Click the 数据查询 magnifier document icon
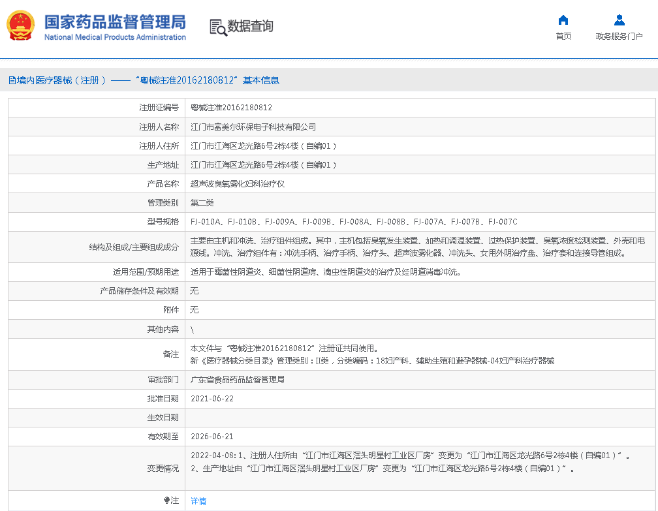Screen dimensions: 658x511 (217, 27)
